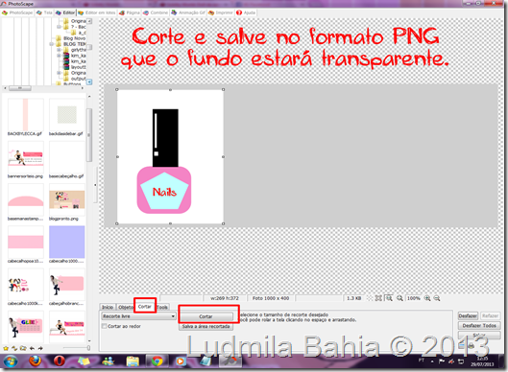Click the Salva a área recortada button
508x372 pixels.
pos(206,326)
